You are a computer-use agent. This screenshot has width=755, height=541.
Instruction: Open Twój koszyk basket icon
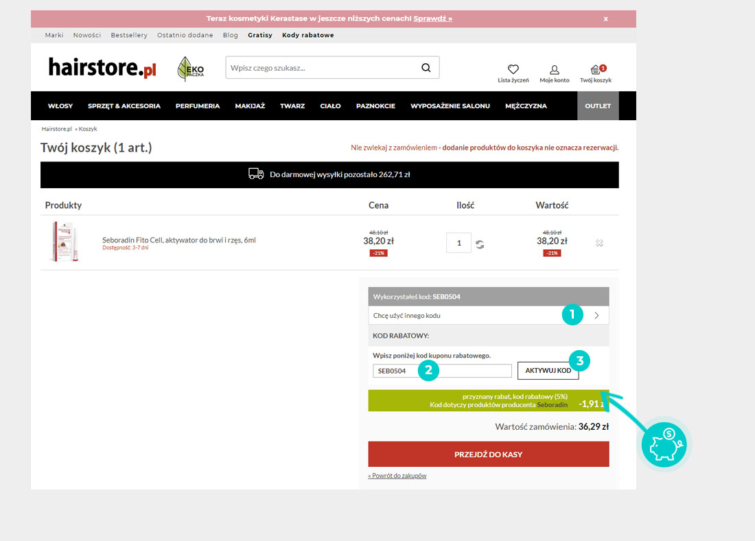[x=597, y=69]
